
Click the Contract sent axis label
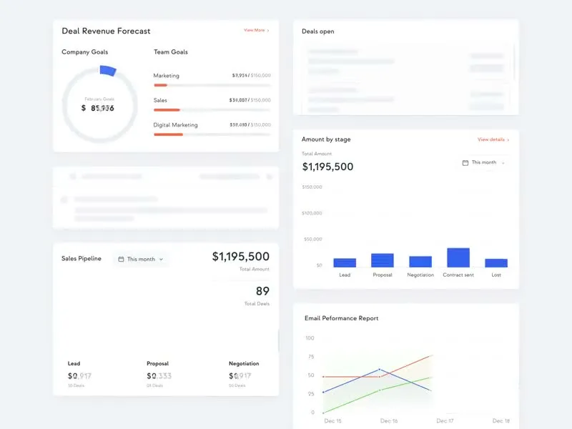click(x=458, y=275)
